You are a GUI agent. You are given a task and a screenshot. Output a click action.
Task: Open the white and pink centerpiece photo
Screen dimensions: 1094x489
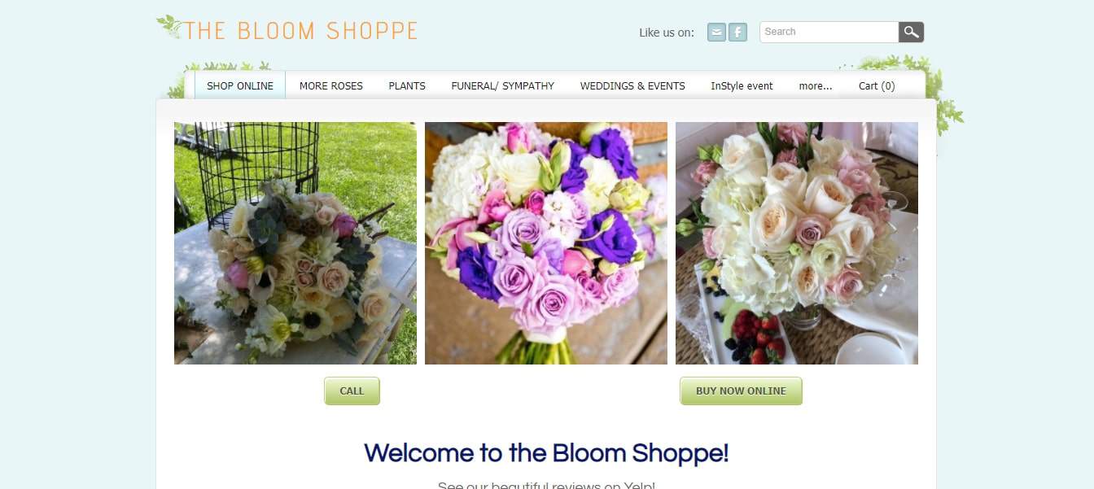pyautogui.click(x=797, y=243)
